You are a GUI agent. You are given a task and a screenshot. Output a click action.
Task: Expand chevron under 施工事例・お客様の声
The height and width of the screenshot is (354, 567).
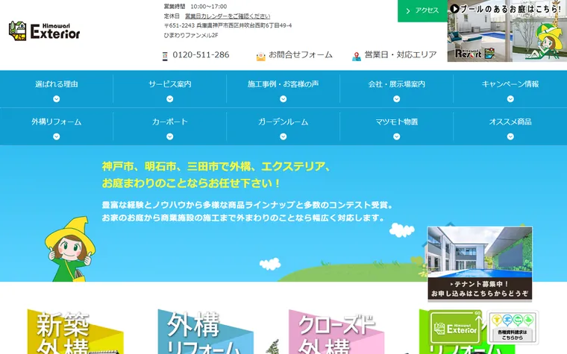coord(283,99)
